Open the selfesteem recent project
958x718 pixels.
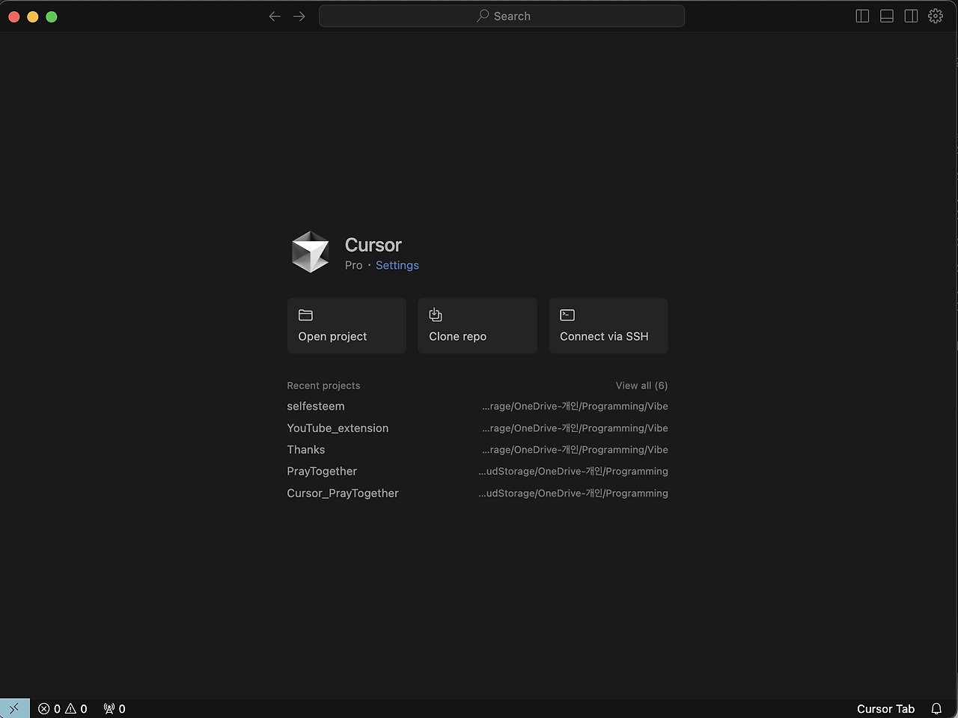tap(478, 407)
